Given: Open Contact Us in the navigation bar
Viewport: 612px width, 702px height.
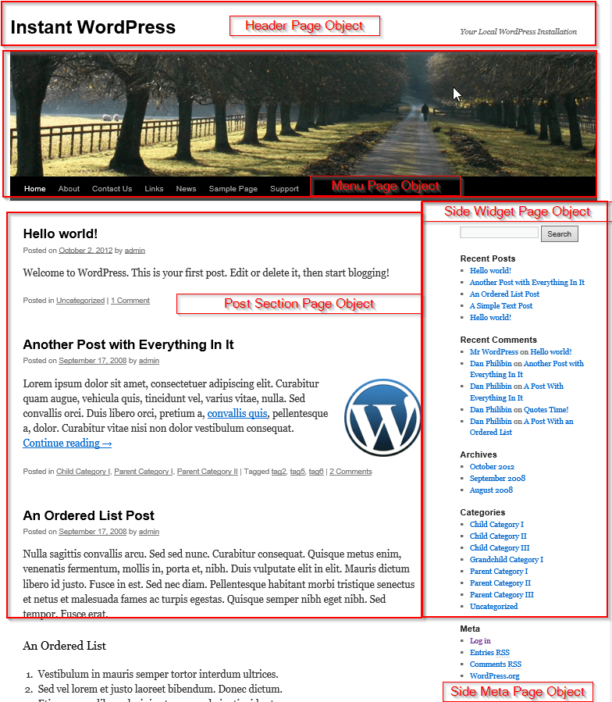Looking at the screenshot, I should pos(112,189).
